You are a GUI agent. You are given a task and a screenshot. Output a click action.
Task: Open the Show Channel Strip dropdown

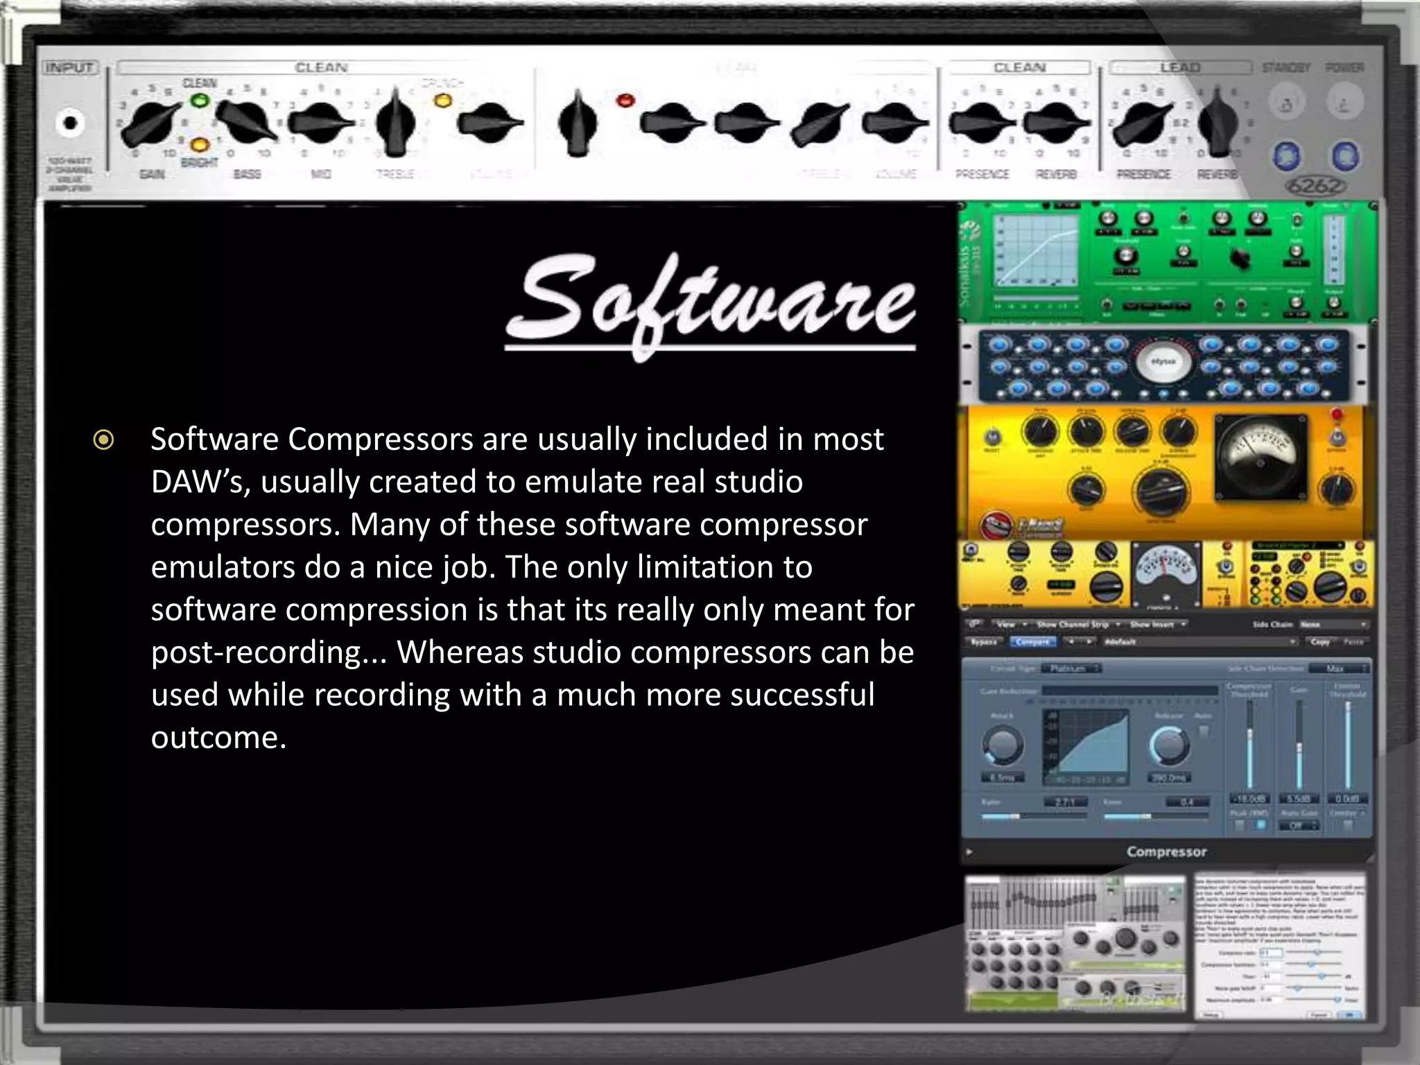point(1079,625)
